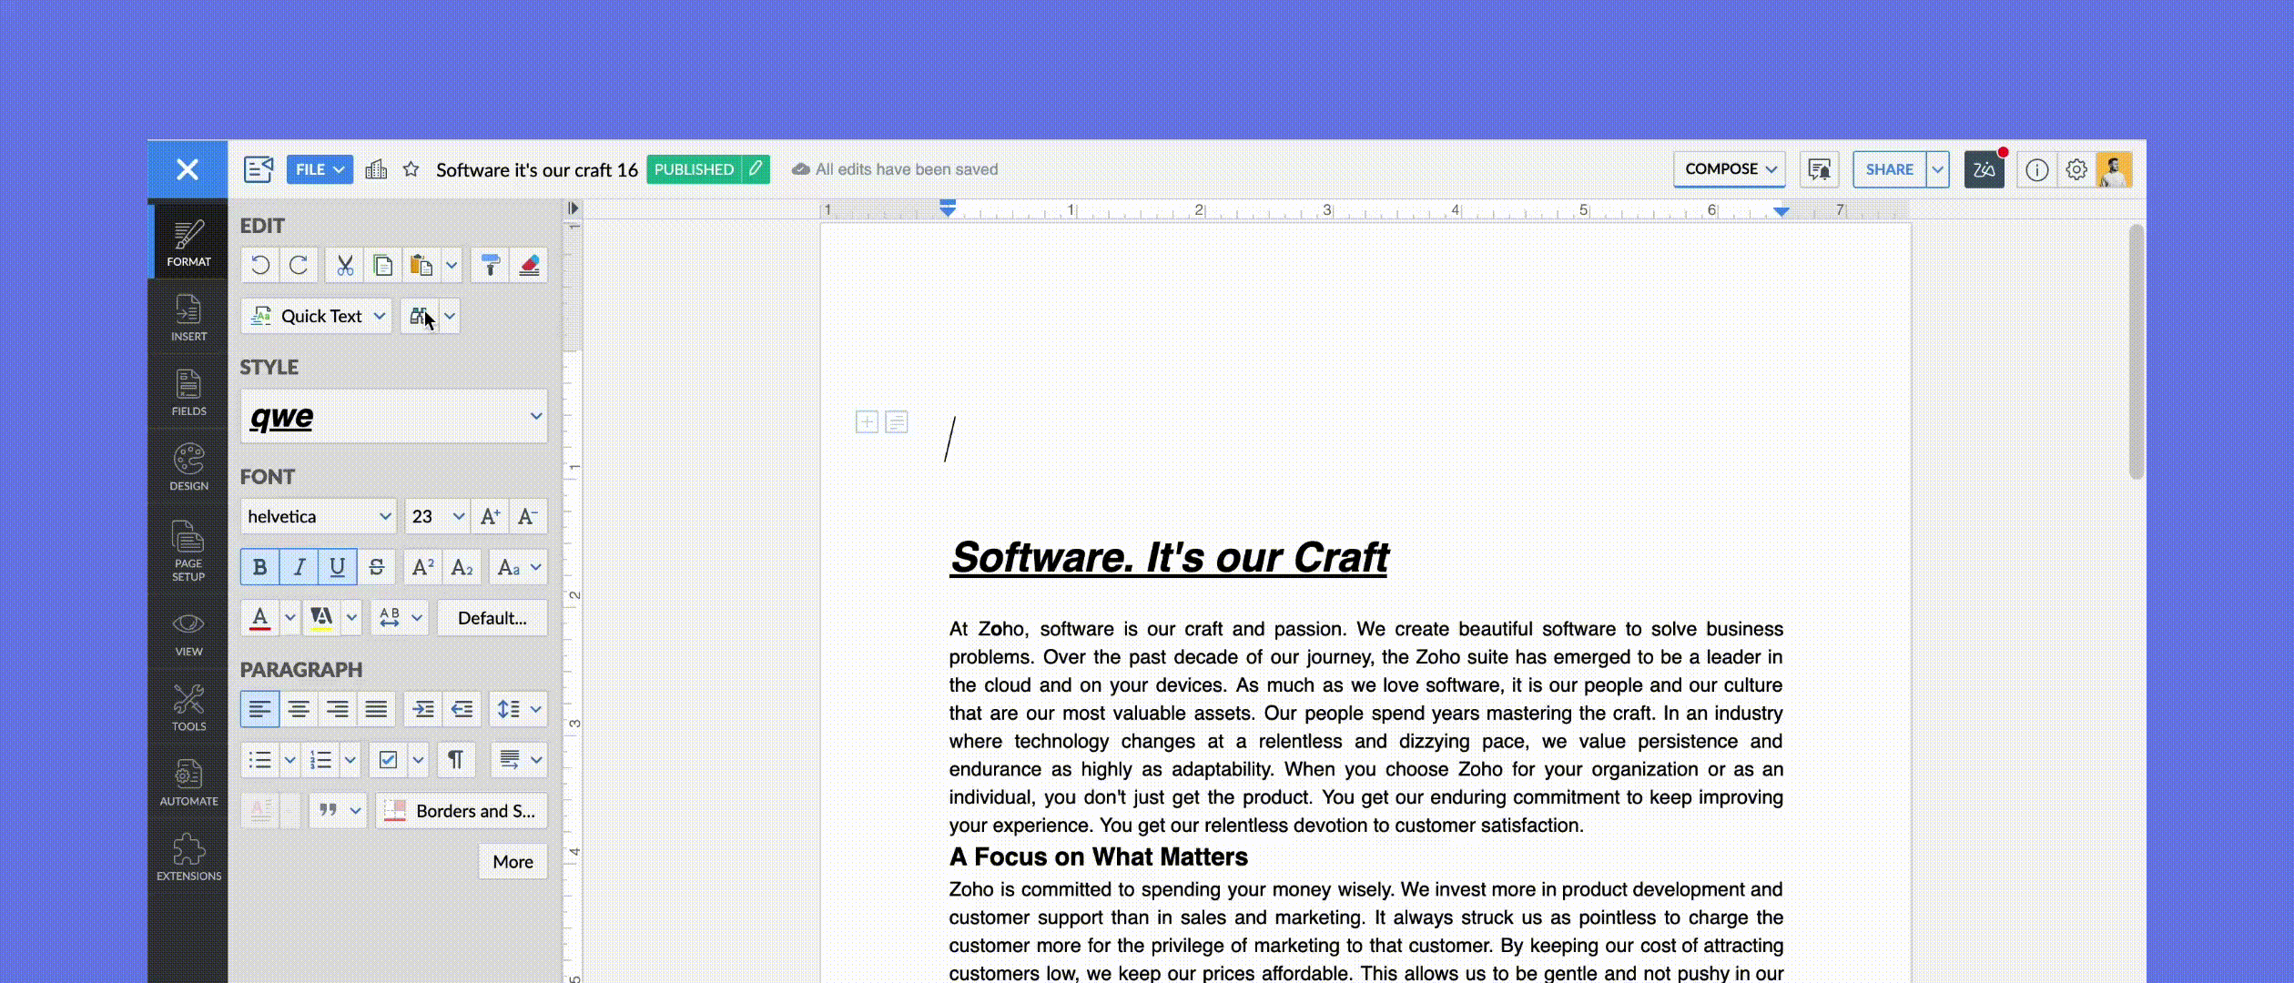Open Borders and Shading button
The image size is (2294, 983).
(x=462, y=811)
